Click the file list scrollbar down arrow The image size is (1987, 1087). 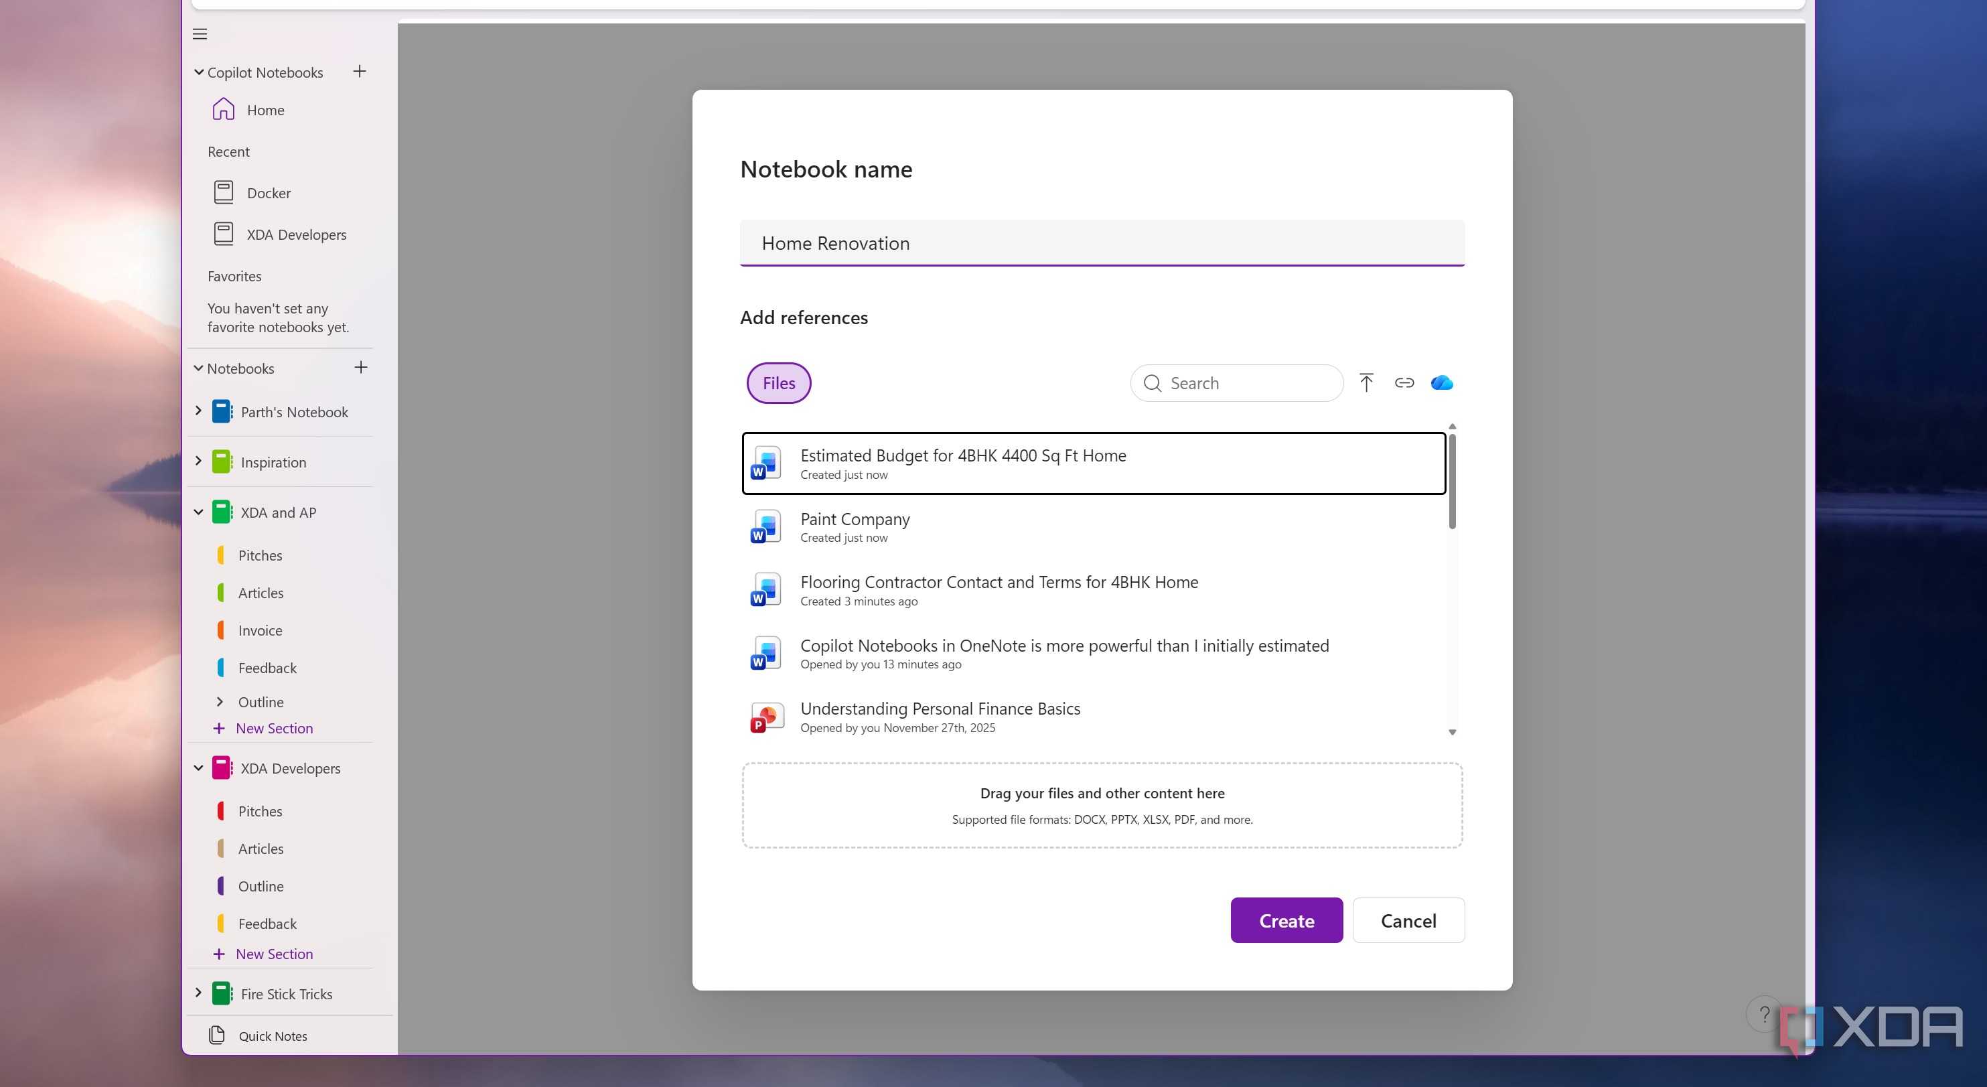tap(1452, 732)
